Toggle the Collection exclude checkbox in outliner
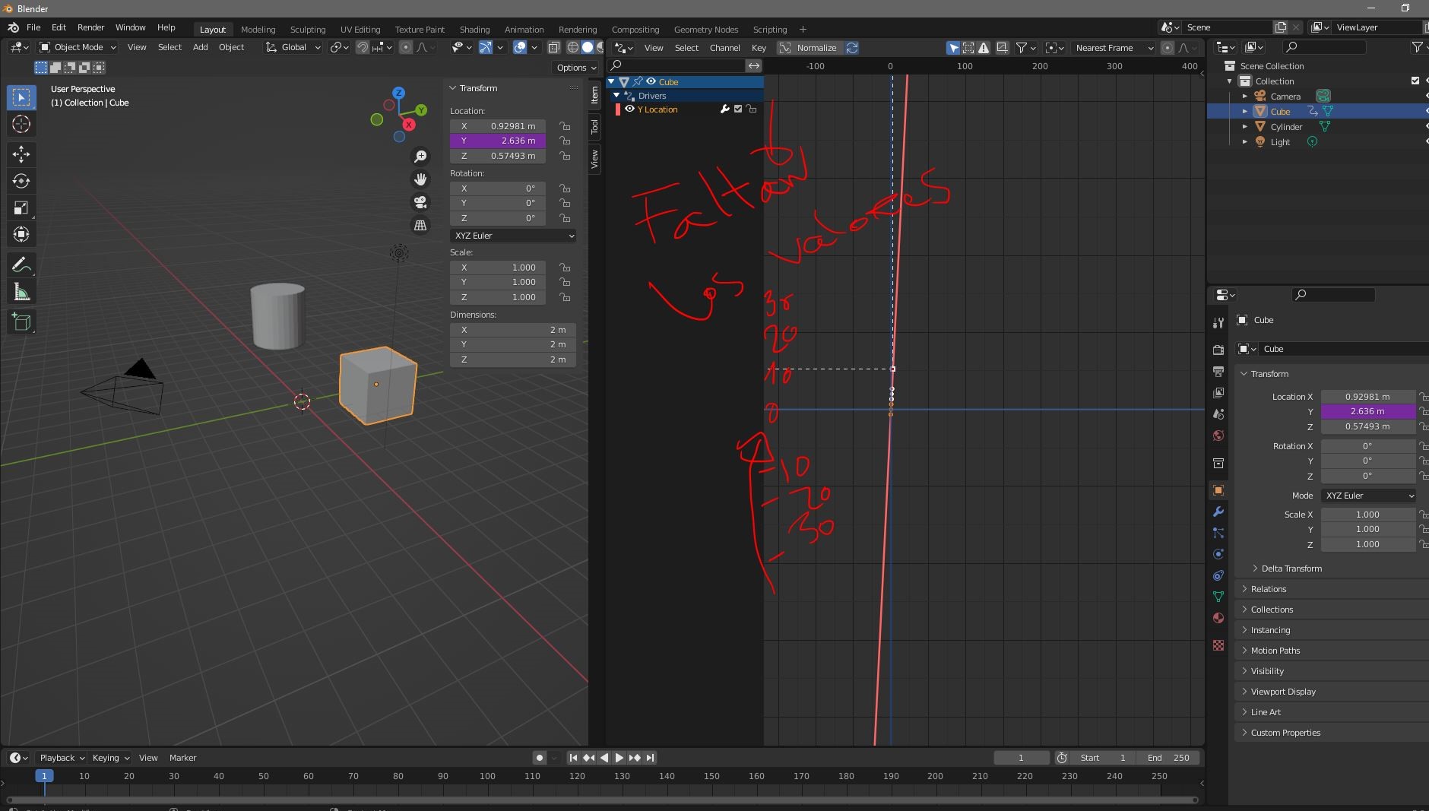Screen dimensions: 1429x811 click(x=1415, y=81)
